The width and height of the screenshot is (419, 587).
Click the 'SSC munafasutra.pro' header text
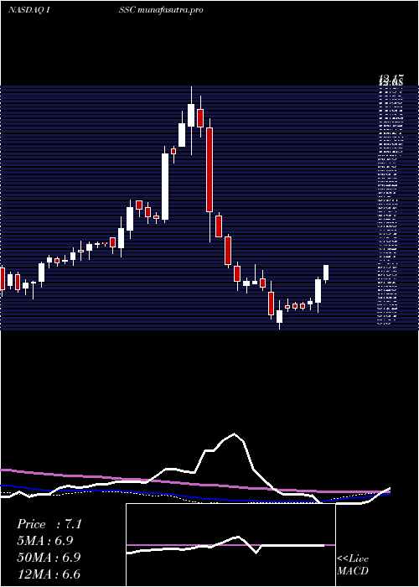[x=161, y=10]
